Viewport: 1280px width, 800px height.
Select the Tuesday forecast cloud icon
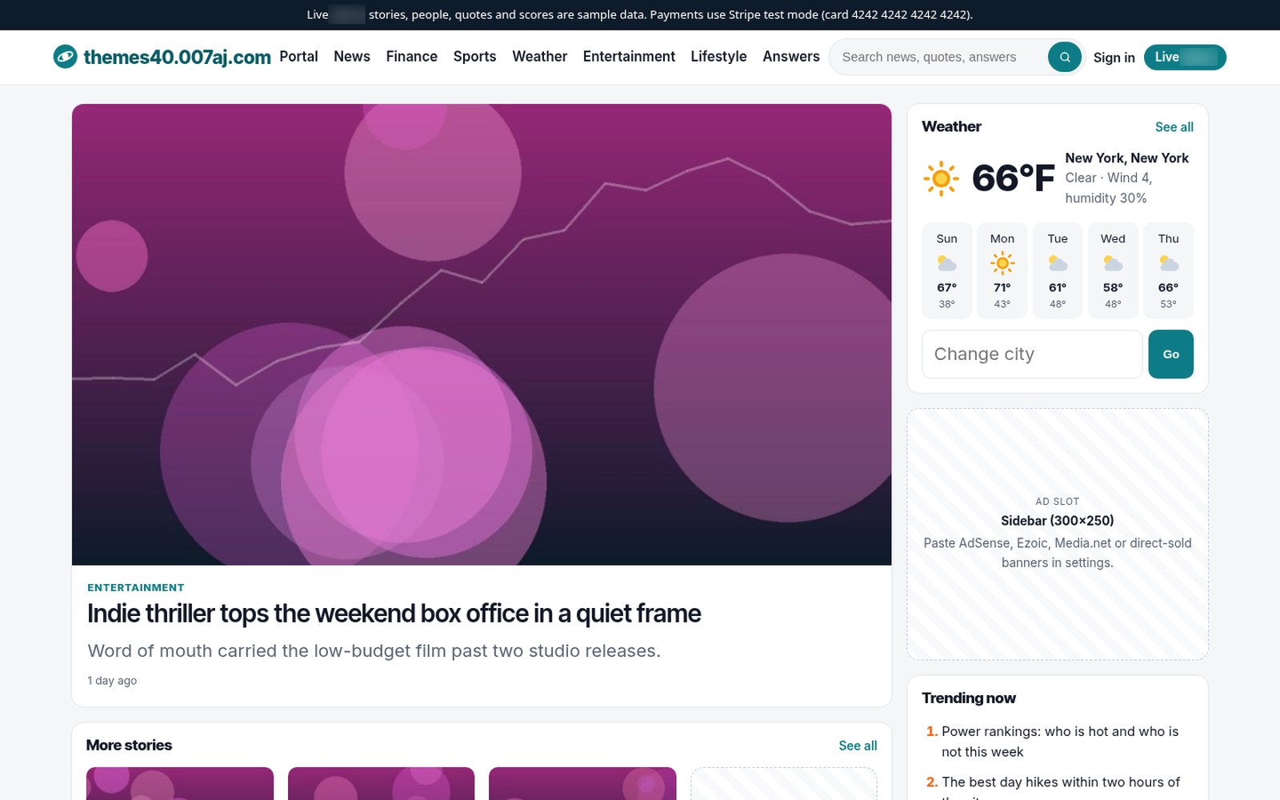tap(1058, 263)
